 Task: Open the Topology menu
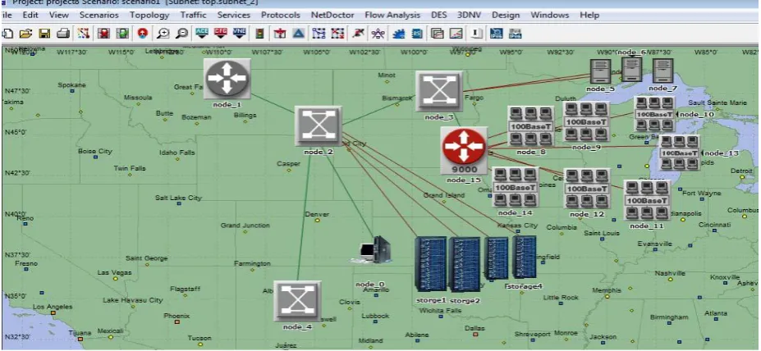click(x=149, y=15)
